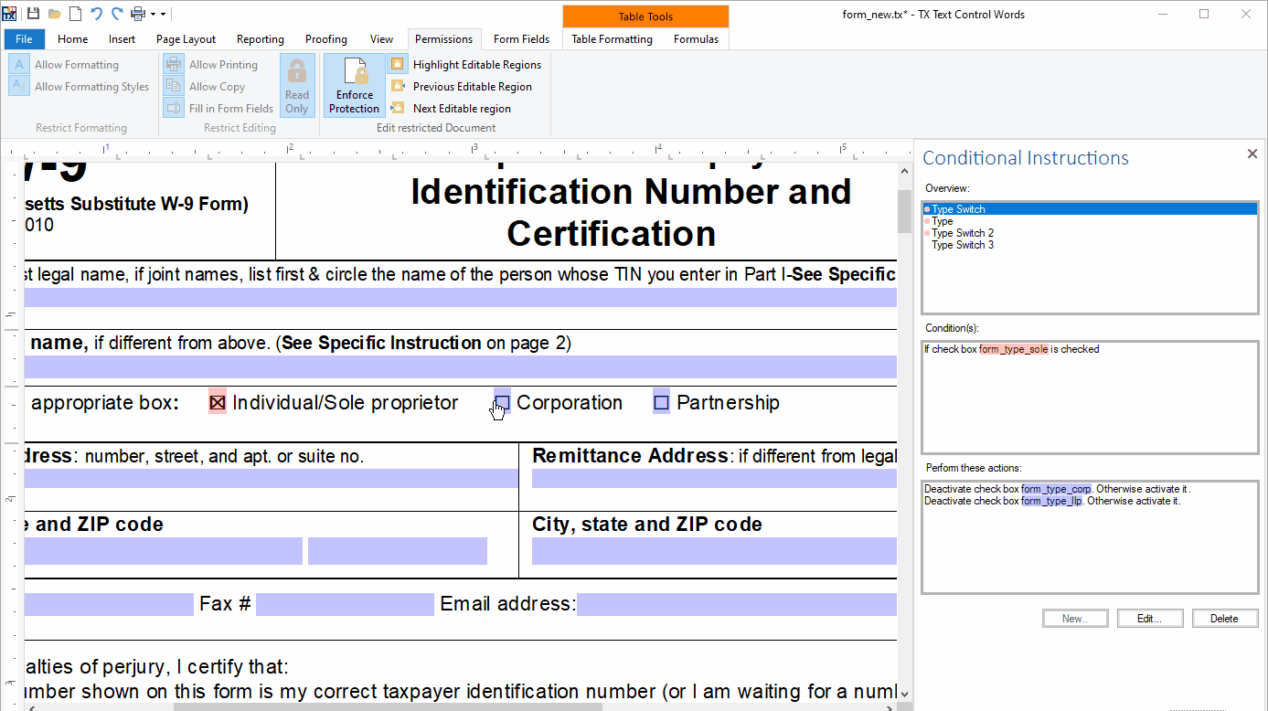1268x711 pixels.
Task: Switch to the Page Layout tab
Action: tap(186, 39)
